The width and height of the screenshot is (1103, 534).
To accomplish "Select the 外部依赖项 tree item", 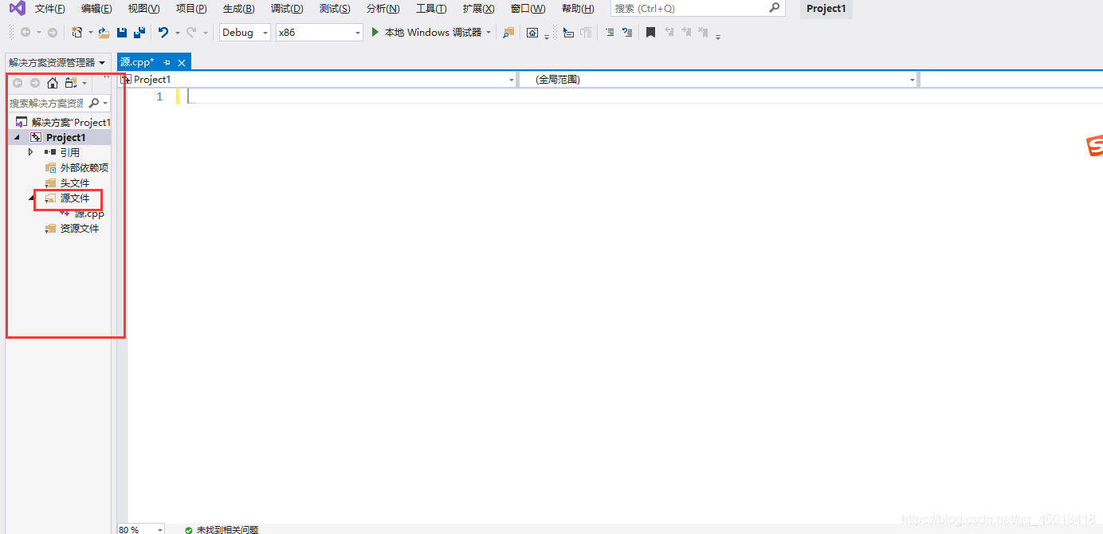I will (x=84, y=167).
